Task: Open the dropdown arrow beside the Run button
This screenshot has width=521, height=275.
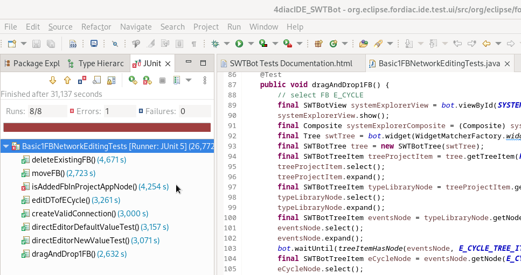Action: (x=250, y=44)
